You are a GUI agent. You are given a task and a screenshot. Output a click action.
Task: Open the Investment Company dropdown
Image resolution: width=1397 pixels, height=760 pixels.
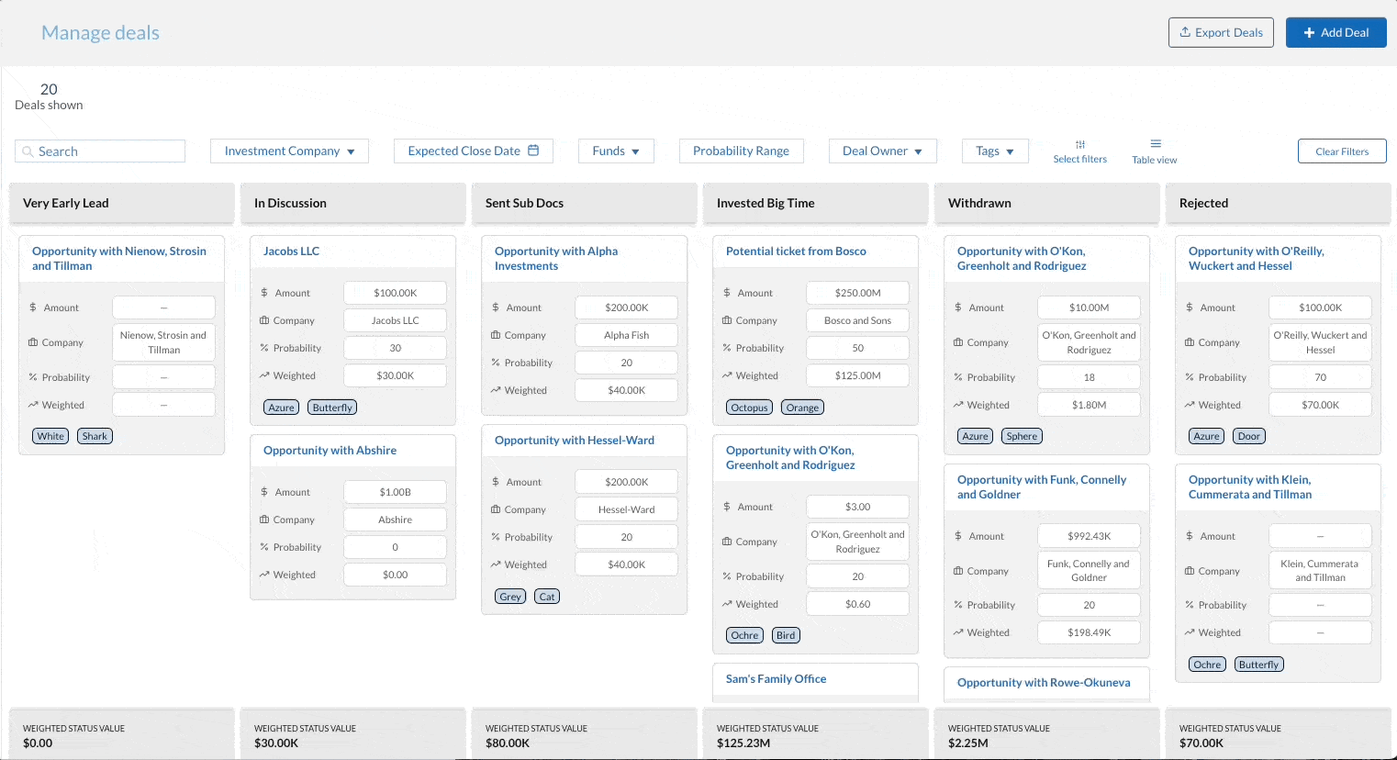click(289, 151)
